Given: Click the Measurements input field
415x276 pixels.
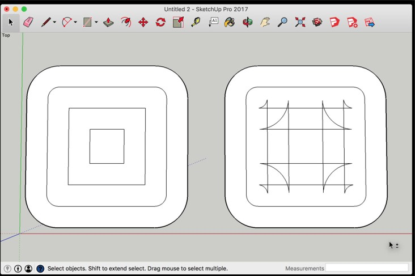Looking at the screenshot, I should (x=367, y=267).
